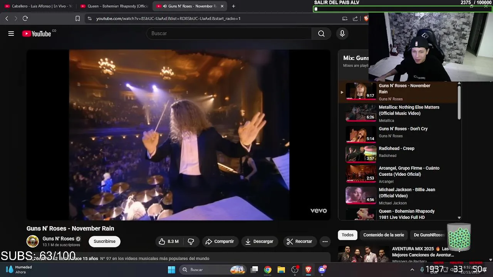Close the Guns N' Roses tab

click(222, 6)
